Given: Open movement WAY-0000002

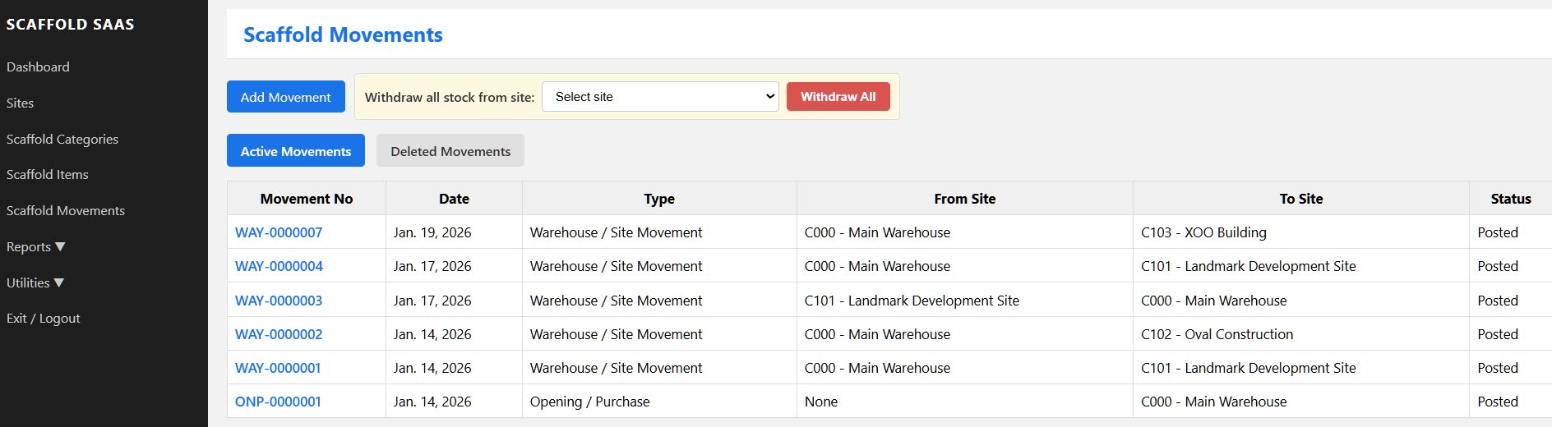Looking at the screenshot, I should pyautogui.click(x=279, y=334).
